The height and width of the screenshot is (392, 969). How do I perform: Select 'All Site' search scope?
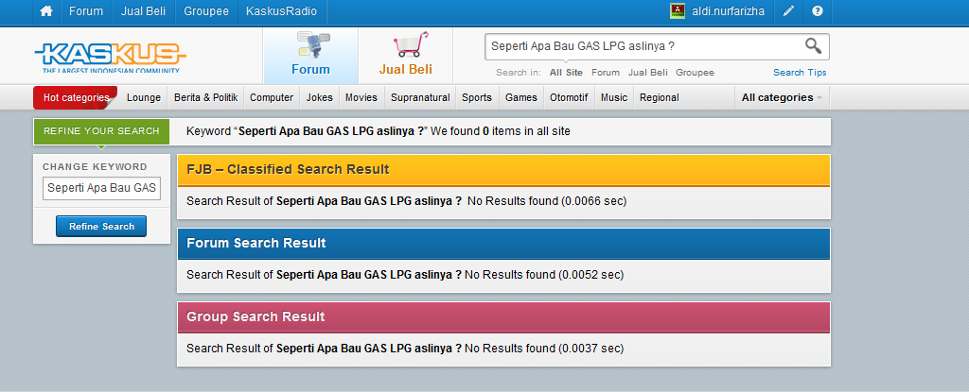click(x=566, y=73)
